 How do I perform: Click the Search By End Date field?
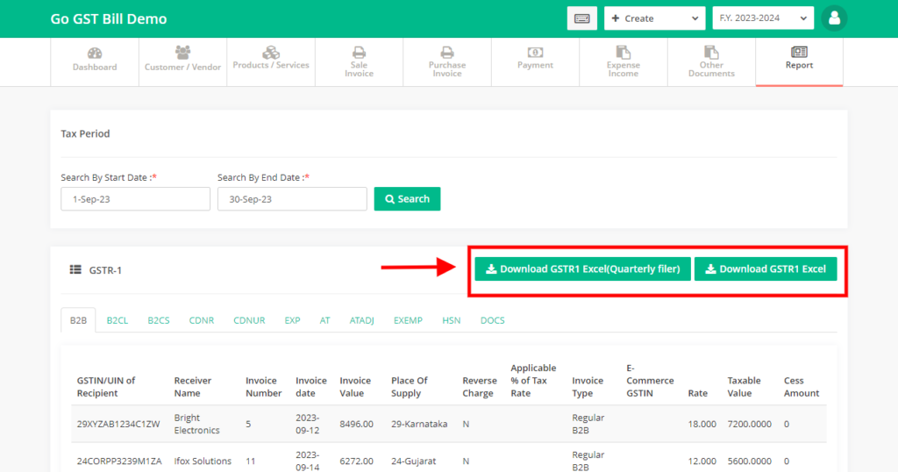tap(292, 199)
